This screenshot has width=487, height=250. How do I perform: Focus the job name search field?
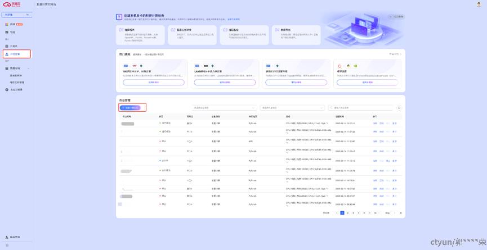[x=360, y=108]
